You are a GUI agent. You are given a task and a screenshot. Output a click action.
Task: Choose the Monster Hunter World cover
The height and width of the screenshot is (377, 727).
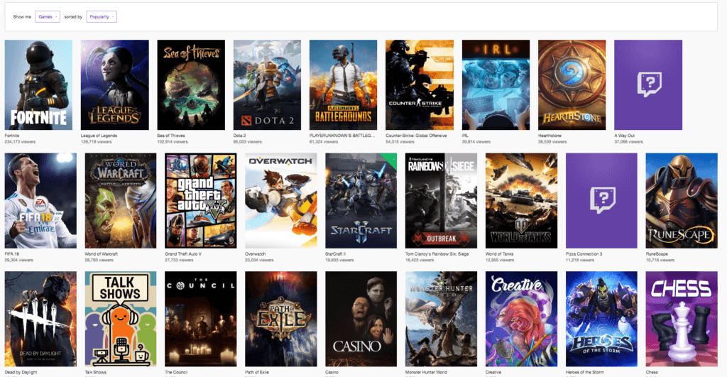click(441, 319)
